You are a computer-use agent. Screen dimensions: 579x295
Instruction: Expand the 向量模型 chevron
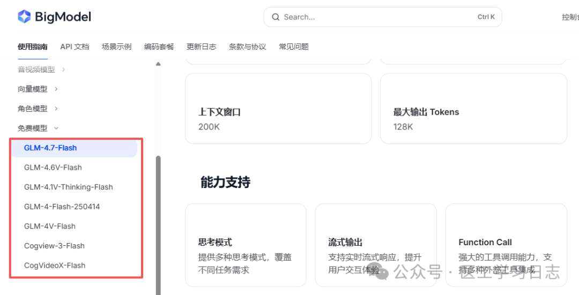[x=56, y=89]
